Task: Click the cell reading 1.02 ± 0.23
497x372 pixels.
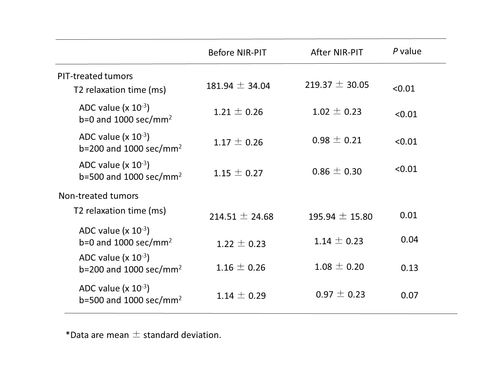Action: (337, 112)
